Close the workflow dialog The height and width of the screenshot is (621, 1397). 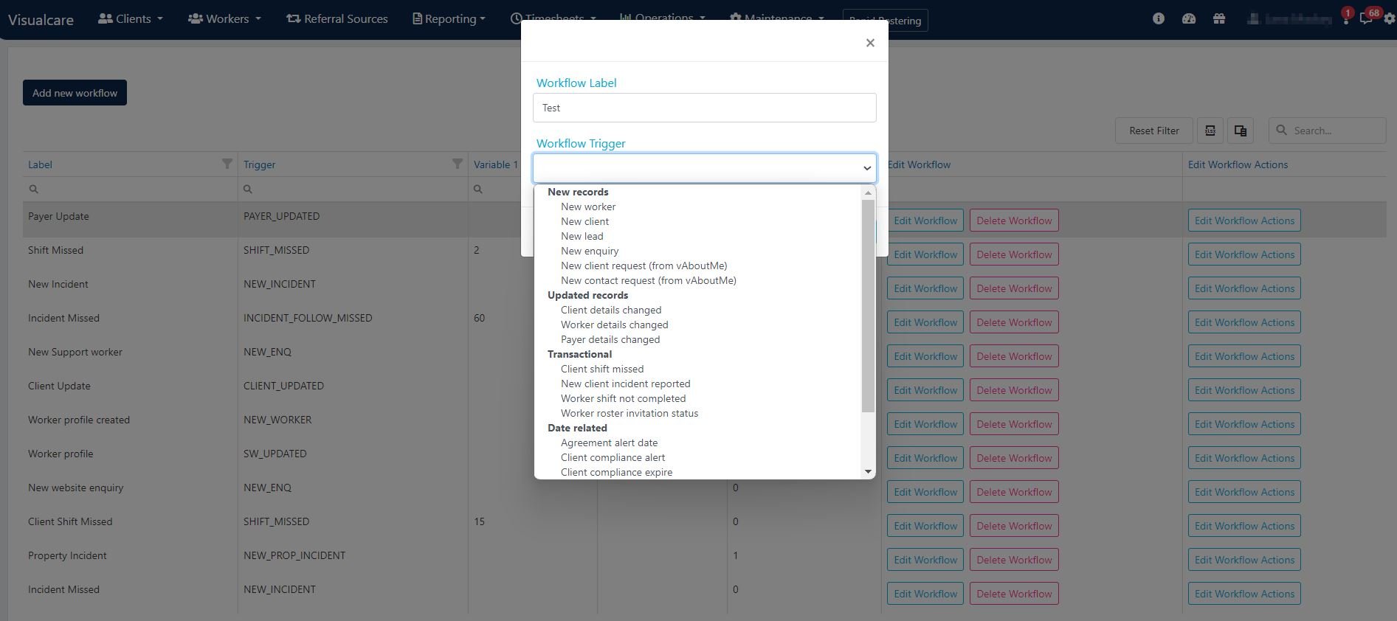pyautogui.click(x=870, y=43)
